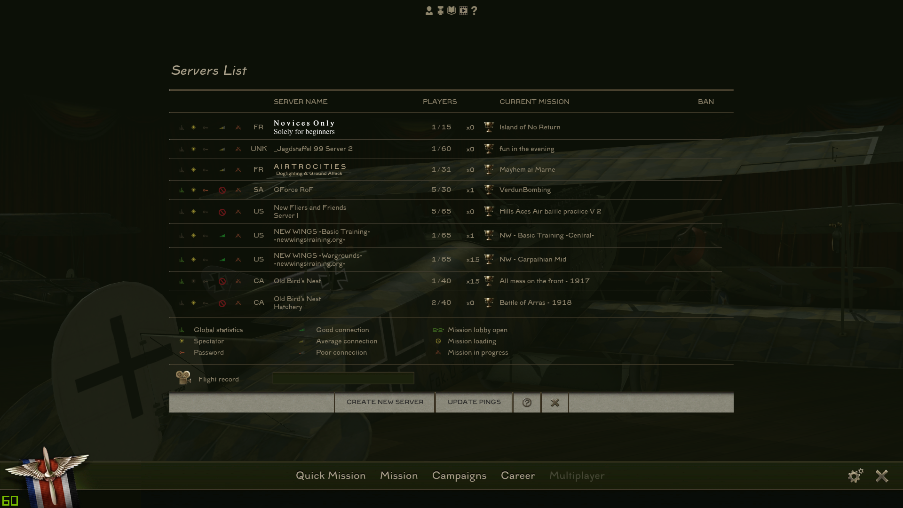The image size is (903, 508).
Task: Select the GForce RoF server row
Action: click(445, 190)
